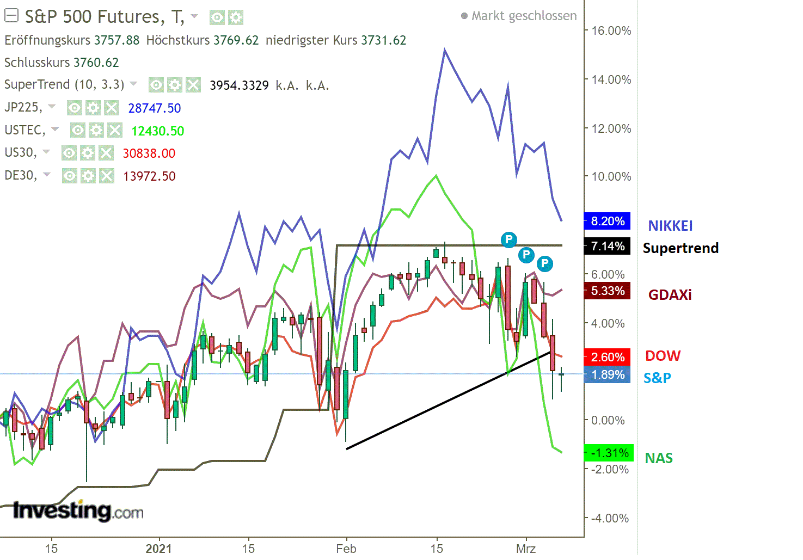
Task: Select the red 2.60% price label
Action: pyautogui.click(x=607, y=357)
